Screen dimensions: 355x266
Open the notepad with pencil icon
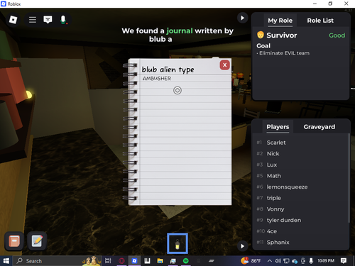pos(37,241)
